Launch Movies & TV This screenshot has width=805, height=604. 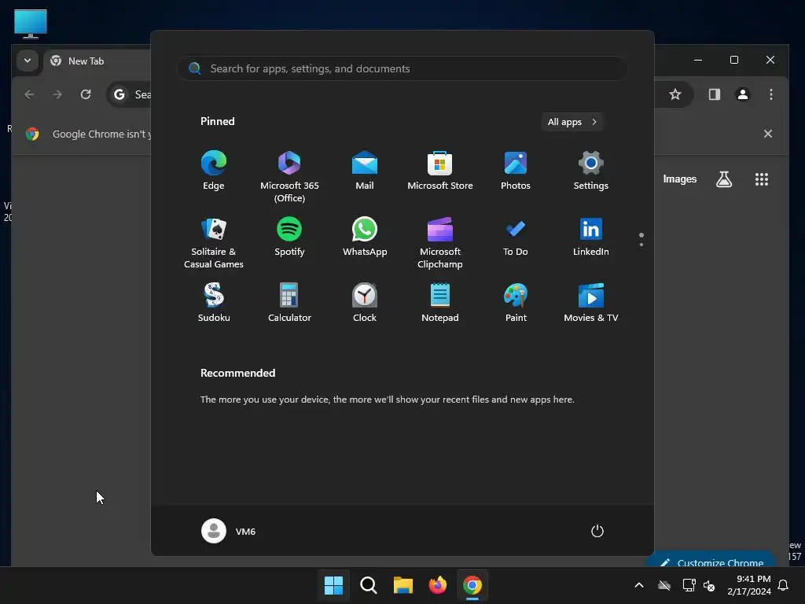pos(591,303)
